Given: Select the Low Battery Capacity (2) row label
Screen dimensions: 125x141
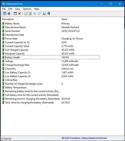Looking at the screenshot, I should click(x=18, y=76).
